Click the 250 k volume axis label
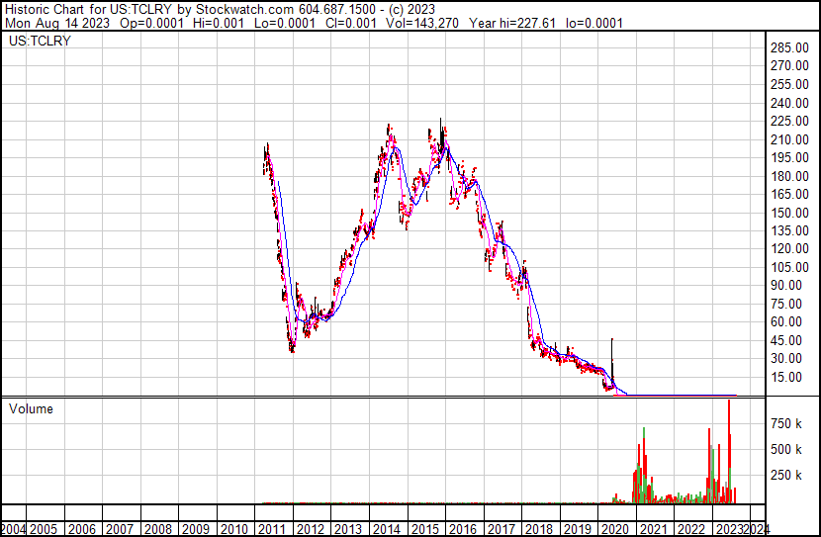 tap(787, 475)
